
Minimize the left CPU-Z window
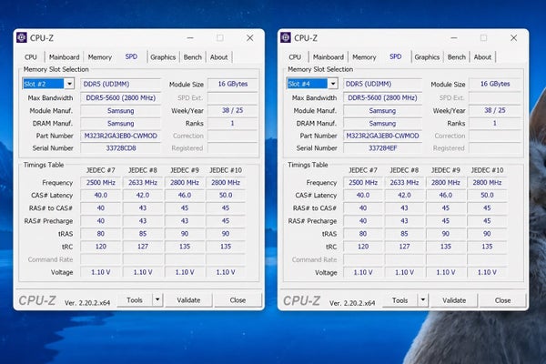(x=190, y=37)
